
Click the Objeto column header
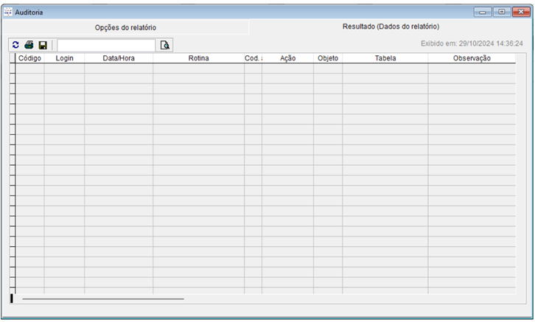point(328,58)
